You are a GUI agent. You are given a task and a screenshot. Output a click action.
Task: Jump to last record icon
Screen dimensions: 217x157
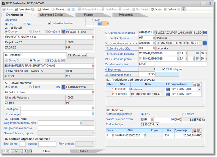click(x=30, y=151)
